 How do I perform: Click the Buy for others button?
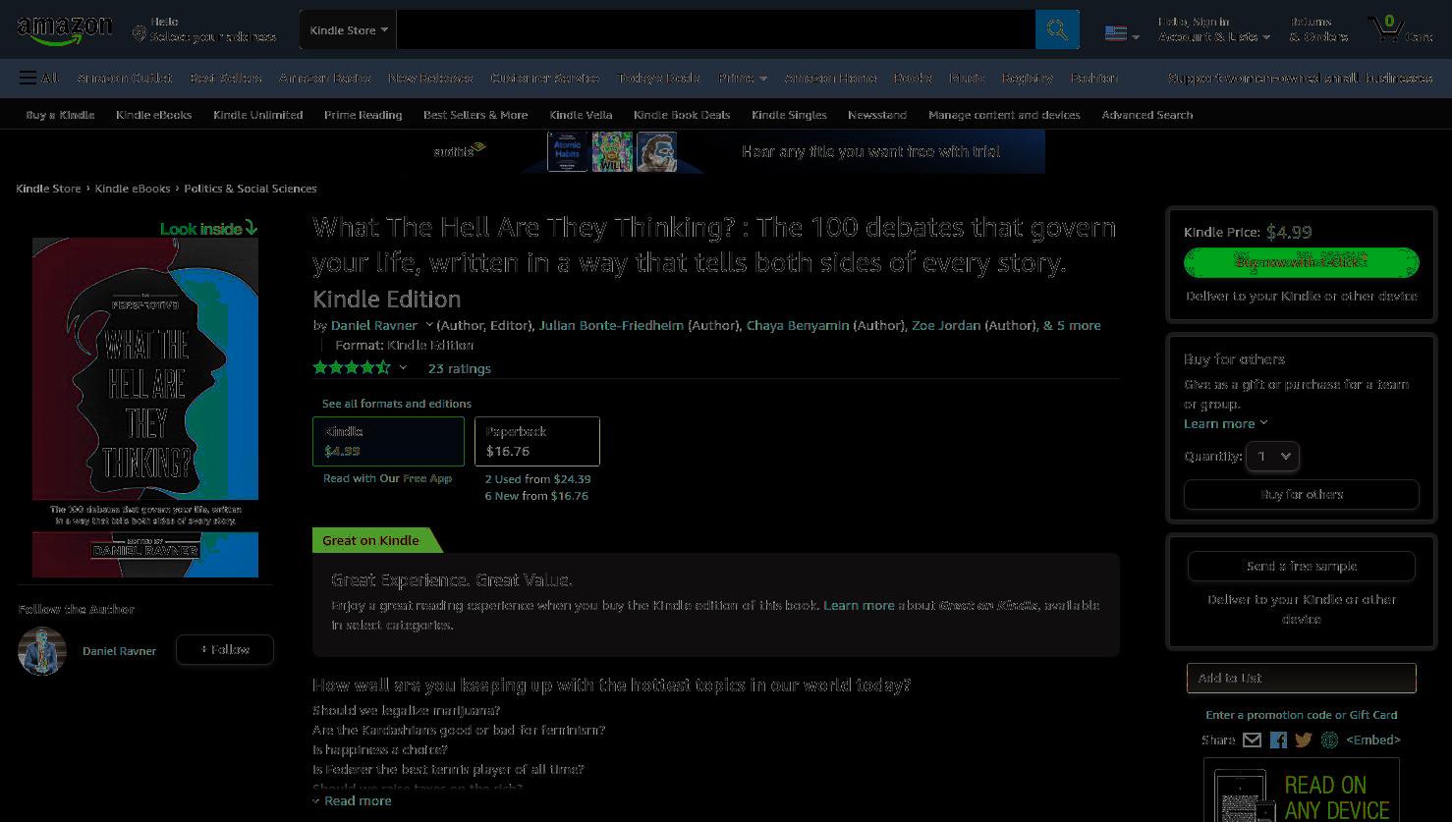[x=1302, y=495]
